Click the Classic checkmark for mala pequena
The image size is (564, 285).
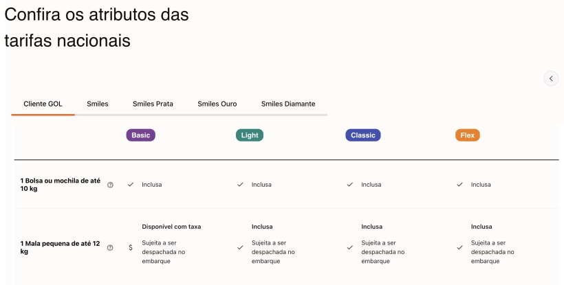pos(350,248)
